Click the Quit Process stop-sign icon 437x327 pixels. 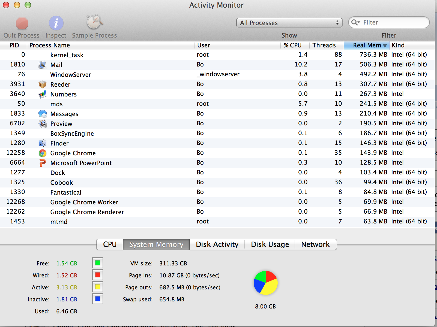coord(22,23)
